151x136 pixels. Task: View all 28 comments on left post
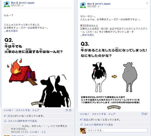[22, 121]
